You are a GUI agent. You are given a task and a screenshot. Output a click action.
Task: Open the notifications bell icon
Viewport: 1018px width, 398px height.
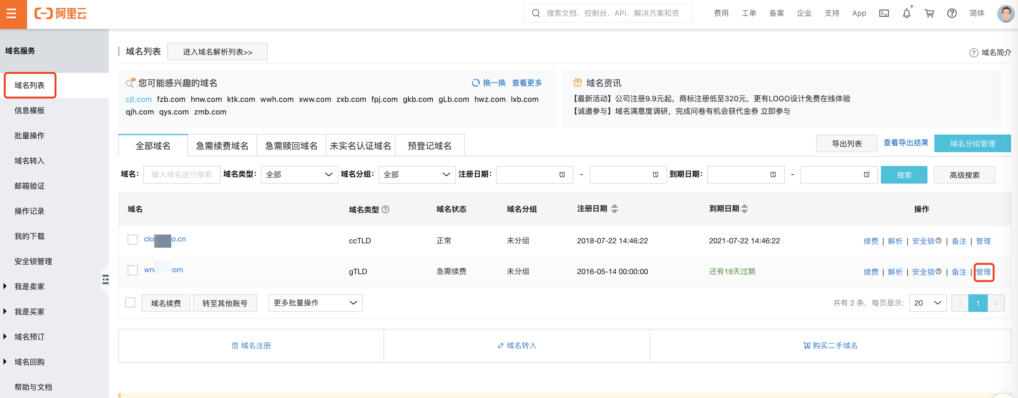907,14
